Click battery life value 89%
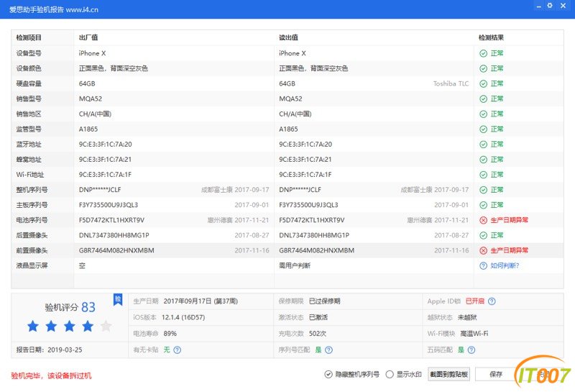 [x=170, y=334]
